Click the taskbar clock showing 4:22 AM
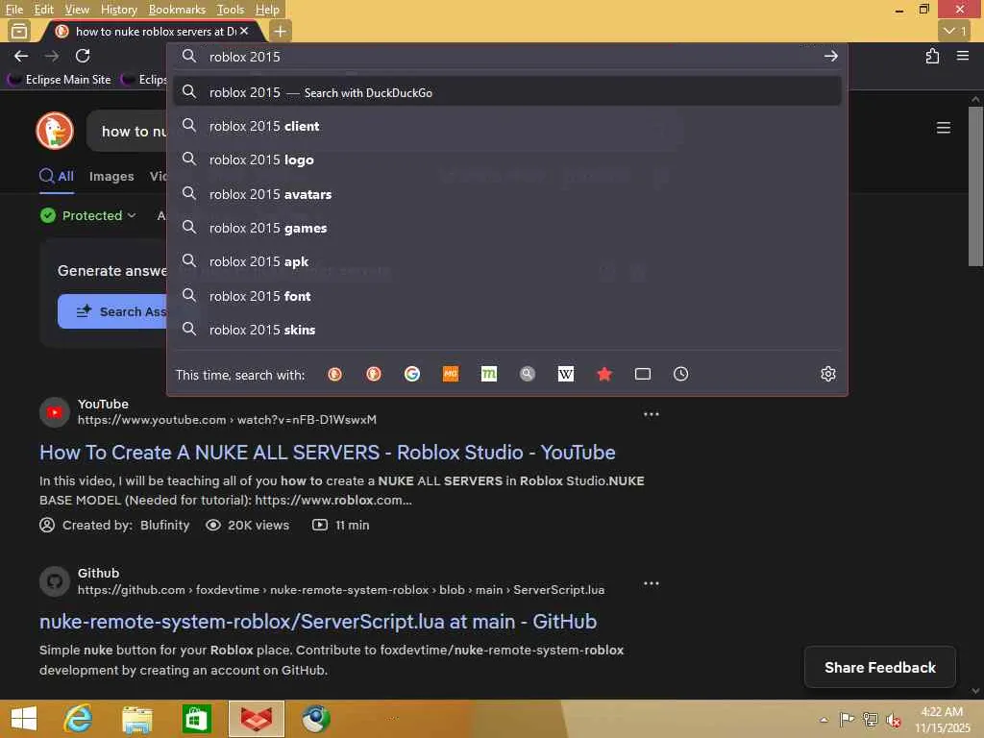Image resolution: width=984 pixels, height=738 pixels. tap(942, 719)
